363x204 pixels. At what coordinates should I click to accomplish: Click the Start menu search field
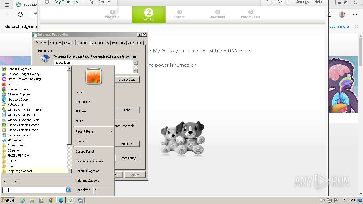33,190
